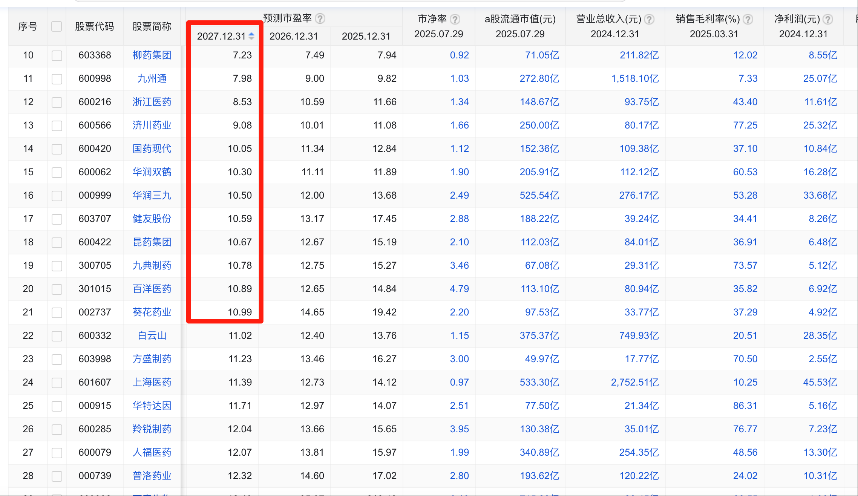Click sort arrows next to 2027.12.31
Image resolution: width=858 pixels, height=496 pixels.
point(251,36)
